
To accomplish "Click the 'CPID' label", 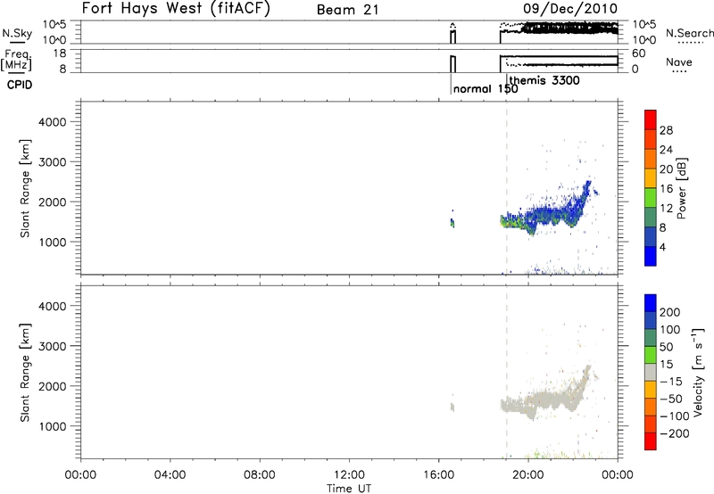I will click(x=20, y=85).
